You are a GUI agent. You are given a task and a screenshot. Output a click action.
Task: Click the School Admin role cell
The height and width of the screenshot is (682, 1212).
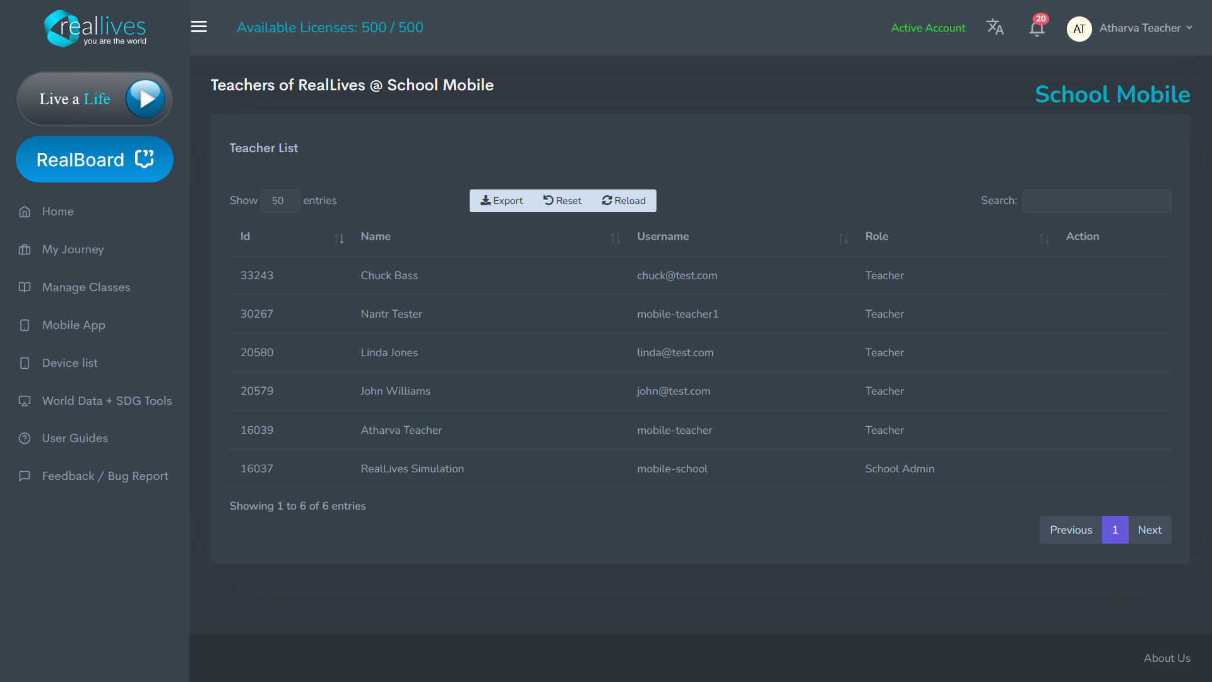[x=900, y=469]
